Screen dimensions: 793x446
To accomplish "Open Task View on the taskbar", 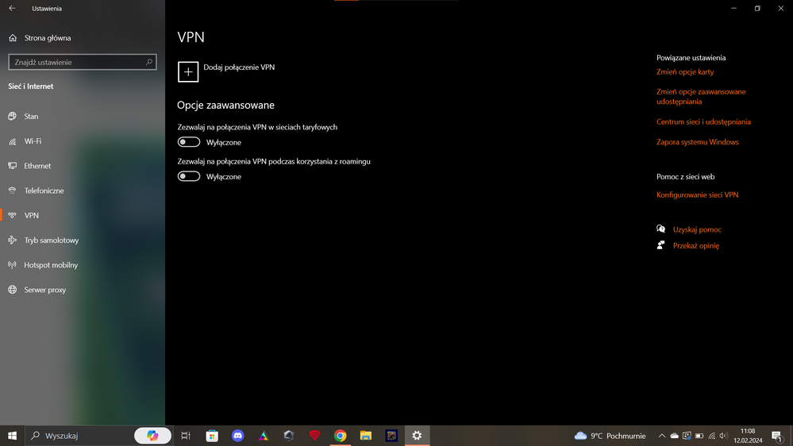I will pyautogui.click(x=186, y=436).
